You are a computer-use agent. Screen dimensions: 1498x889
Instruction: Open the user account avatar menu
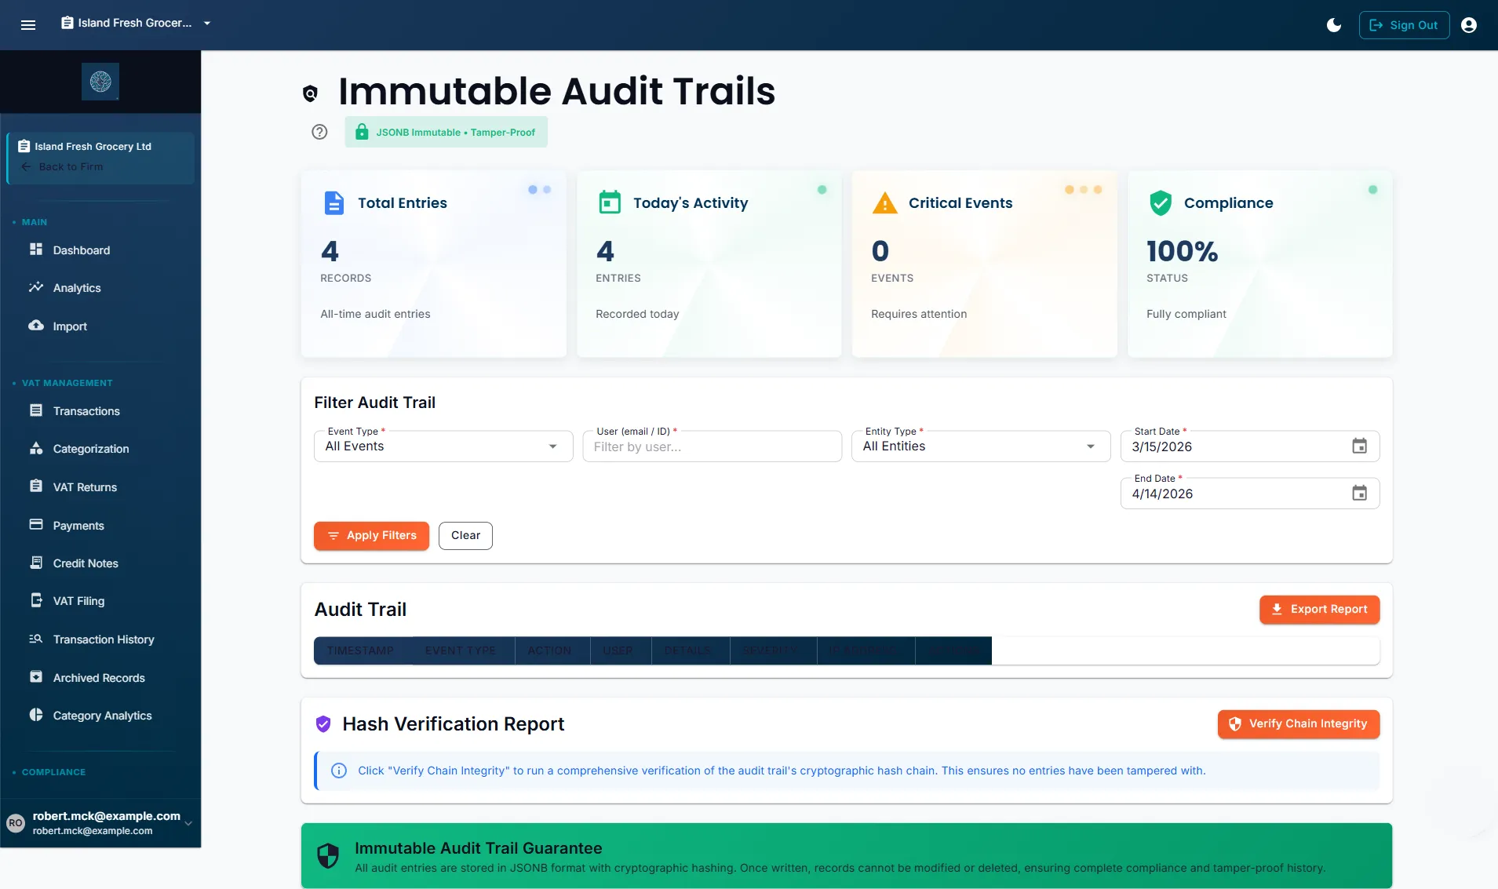1469,25
